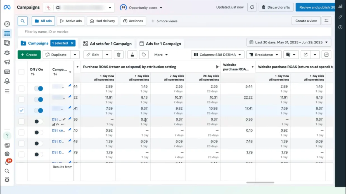
Task: Open Ads reporting icon in sidebar
Action: 7,43
